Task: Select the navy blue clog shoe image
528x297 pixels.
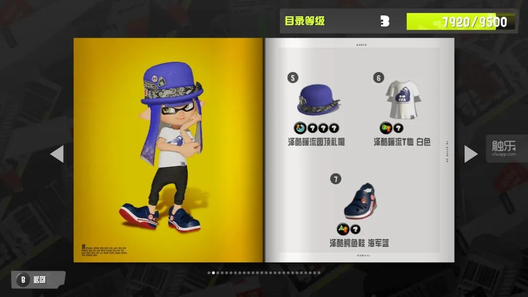Action: click(x=360, y=201)
